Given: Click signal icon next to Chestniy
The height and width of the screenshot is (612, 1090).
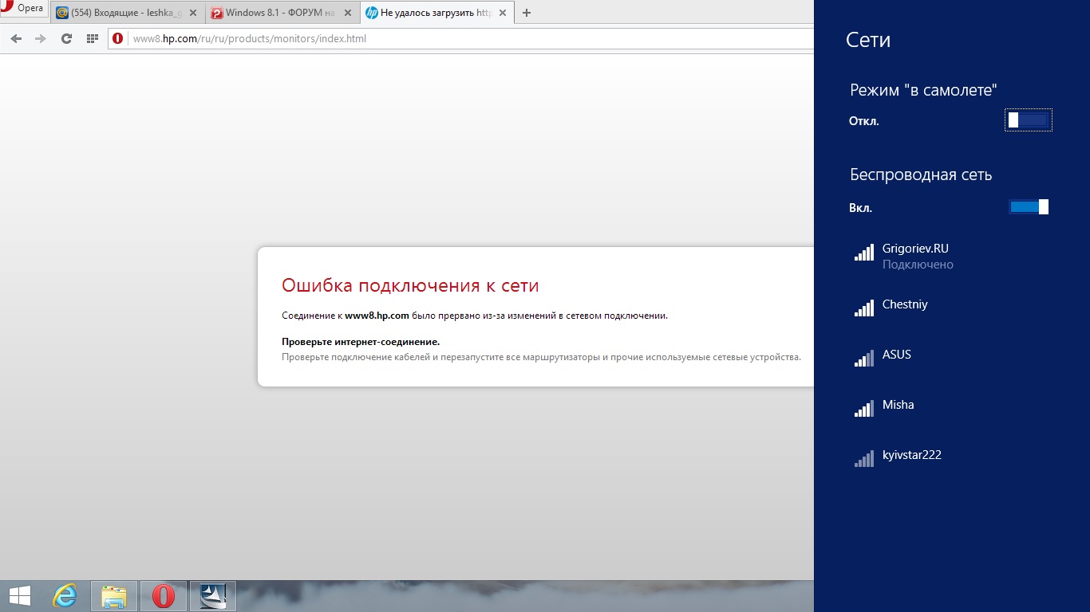Looking at the screenshot, I should pos(863,308).
